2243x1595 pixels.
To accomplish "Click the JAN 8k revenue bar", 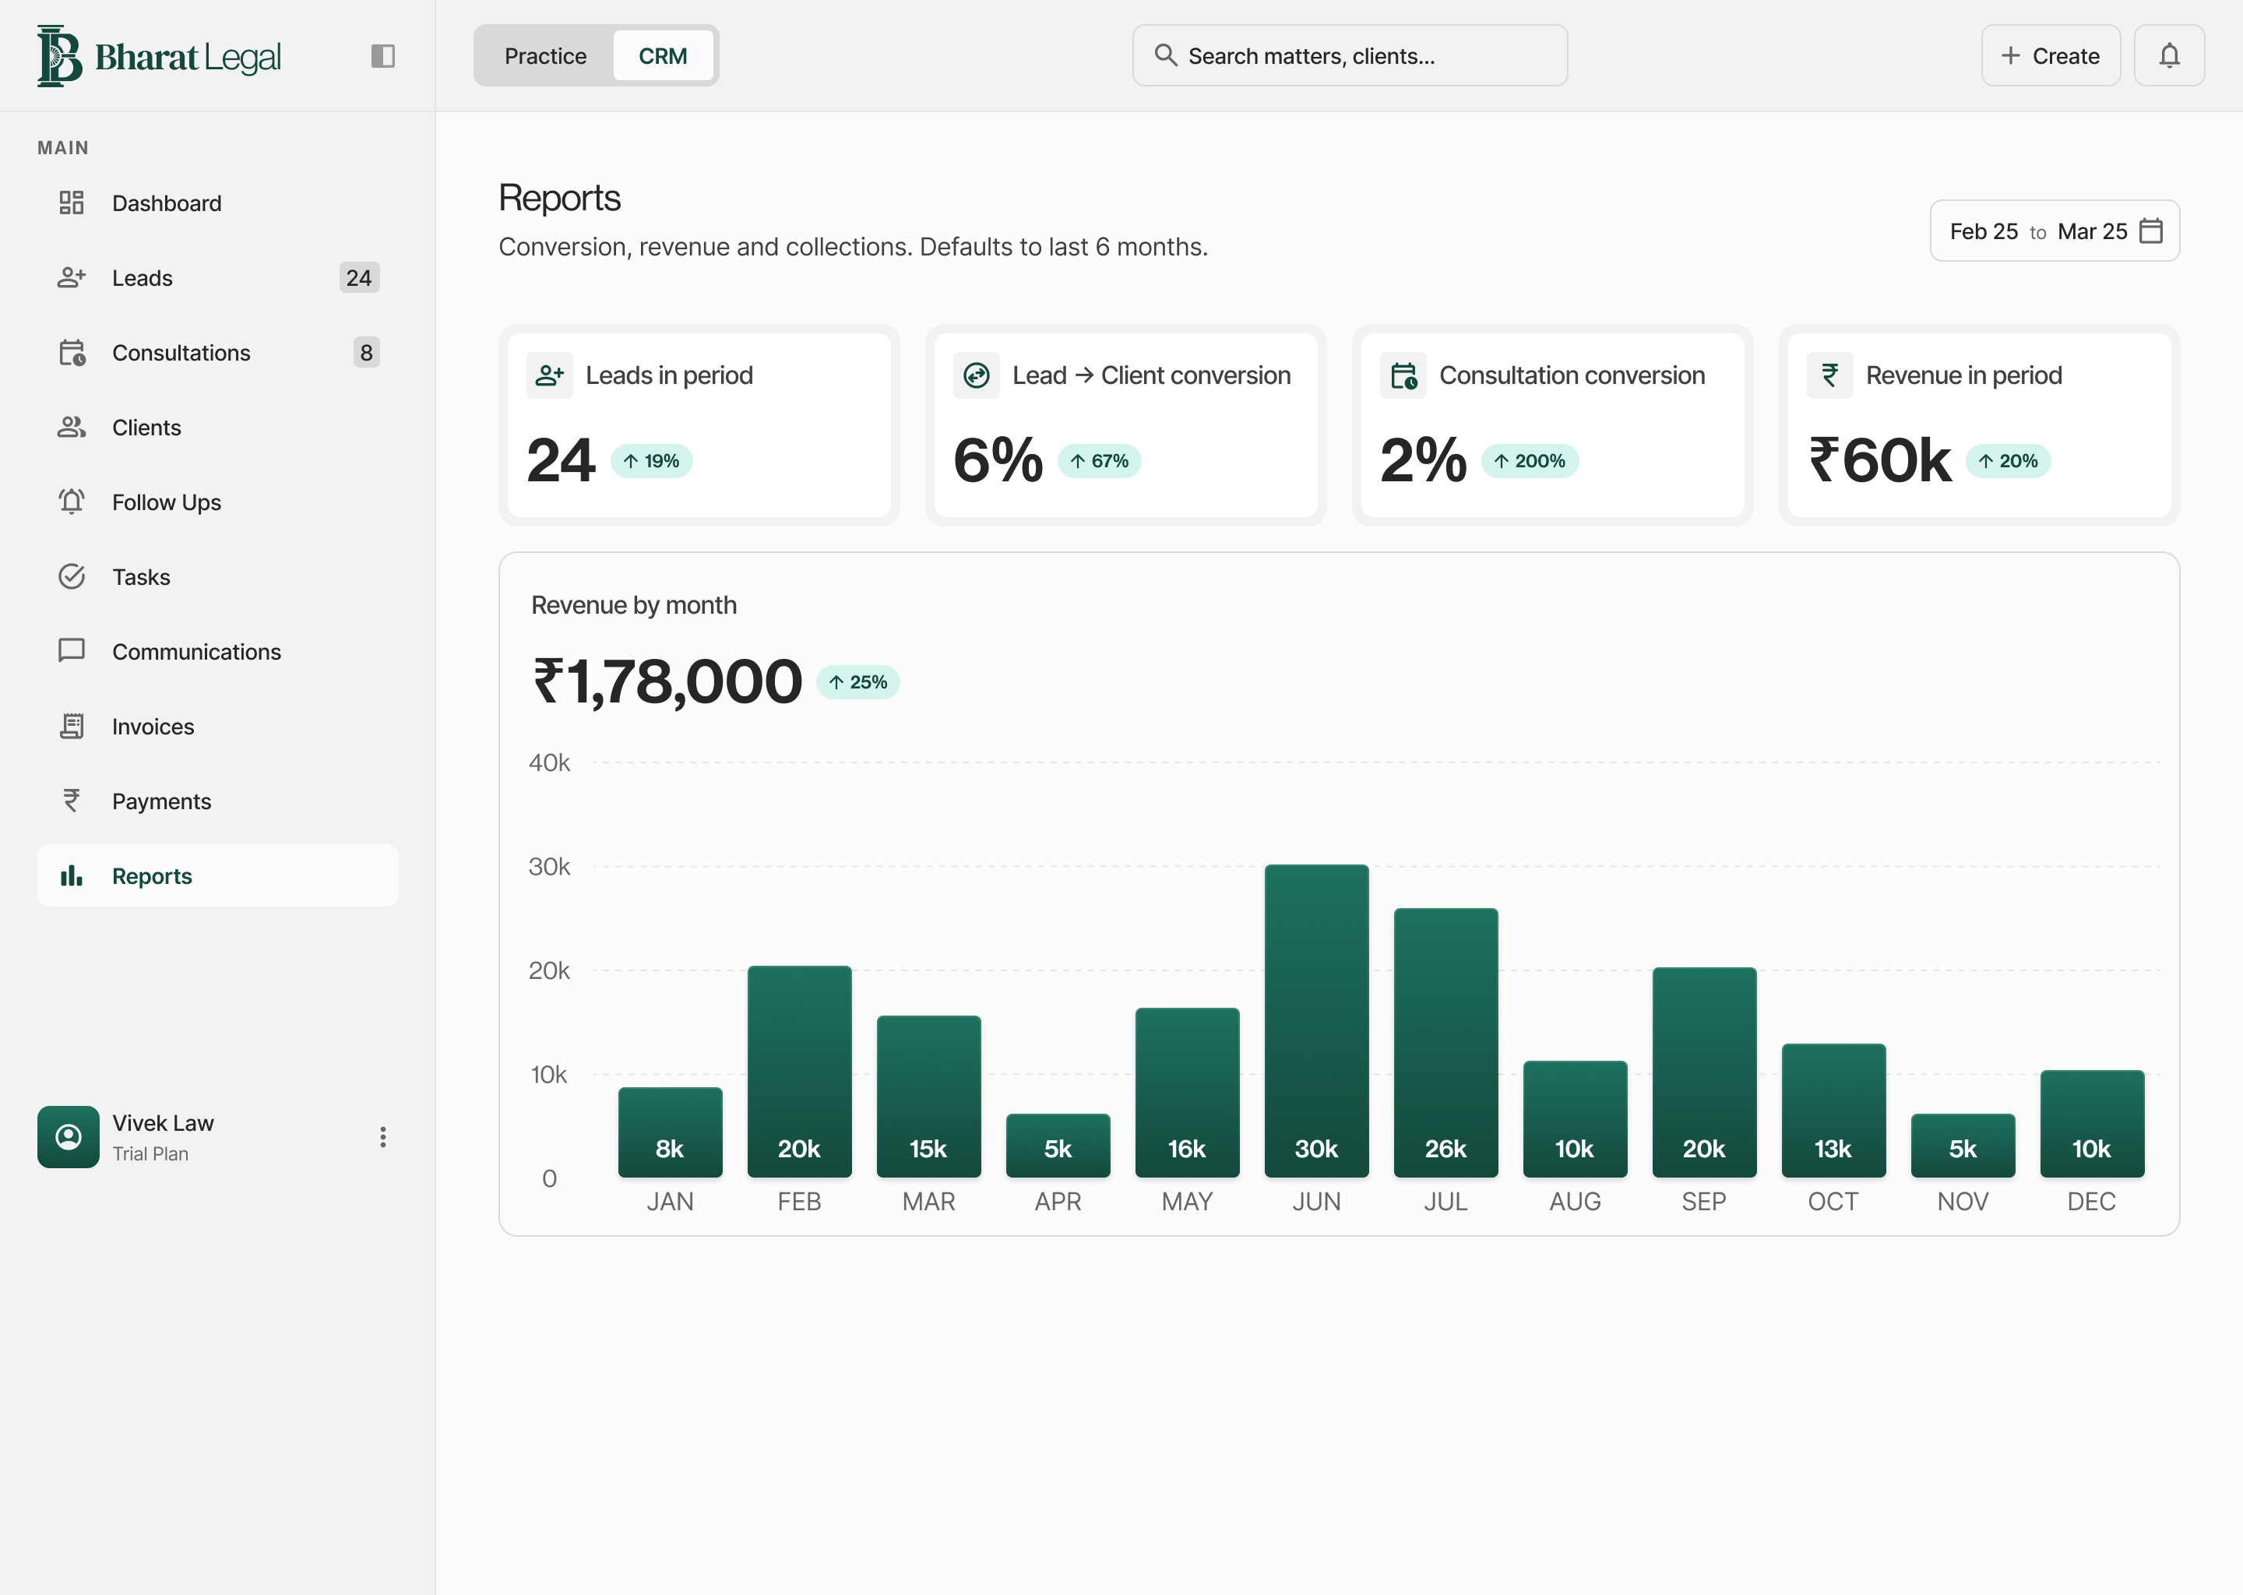I will 670,1132.
